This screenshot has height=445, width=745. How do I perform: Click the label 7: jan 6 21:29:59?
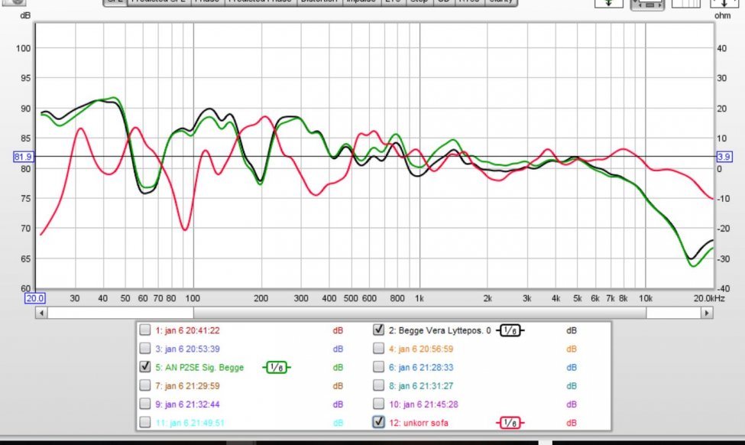click(x=188, y=386)
